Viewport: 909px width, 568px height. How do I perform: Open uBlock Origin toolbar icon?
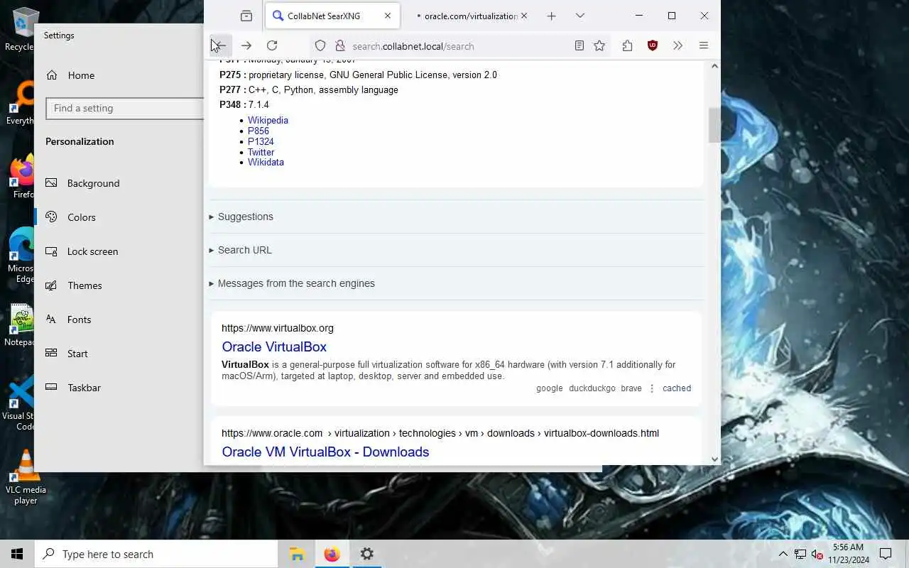click(x=653, y=45)
